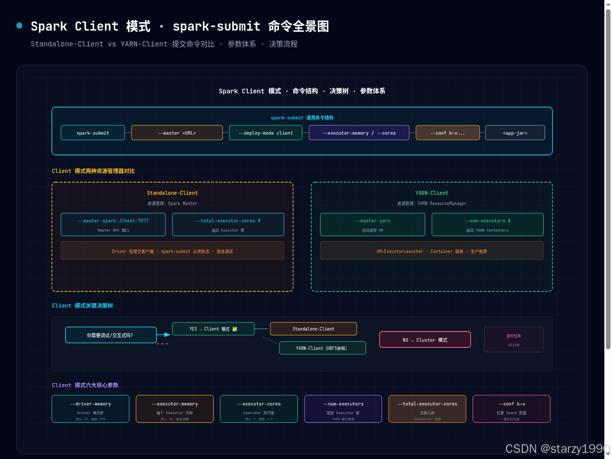
Task: Click the 'Driver 在提交客户端' note bar
Action: click(x=172, y=250)
